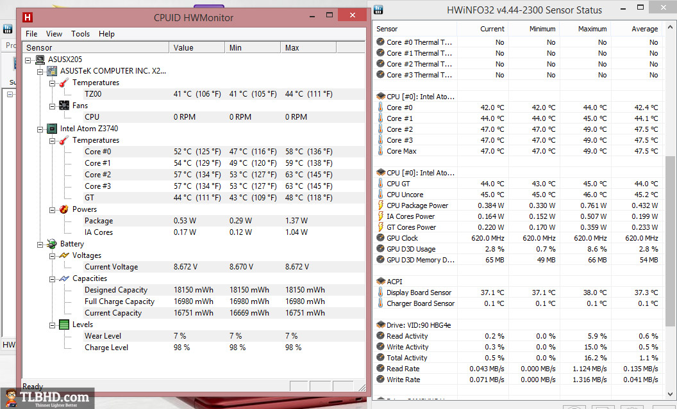The height and width of the screenshot is (409, 677).
Task: Click the Battery icon in the tree
Action: coord(52,244)
